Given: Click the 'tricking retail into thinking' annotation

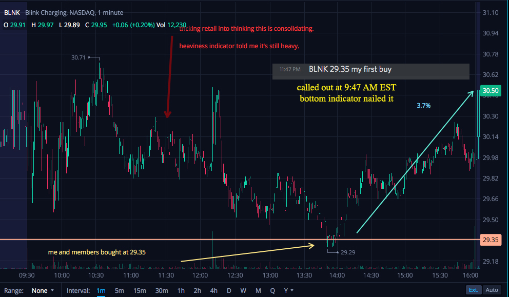Looking at the screenshot, I should pyautogui.click(x=247, y=29).
